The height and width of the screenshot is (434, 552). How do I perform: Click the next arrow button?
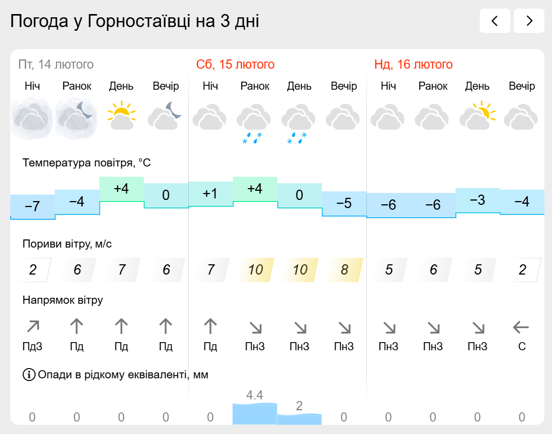click(529, 21)
